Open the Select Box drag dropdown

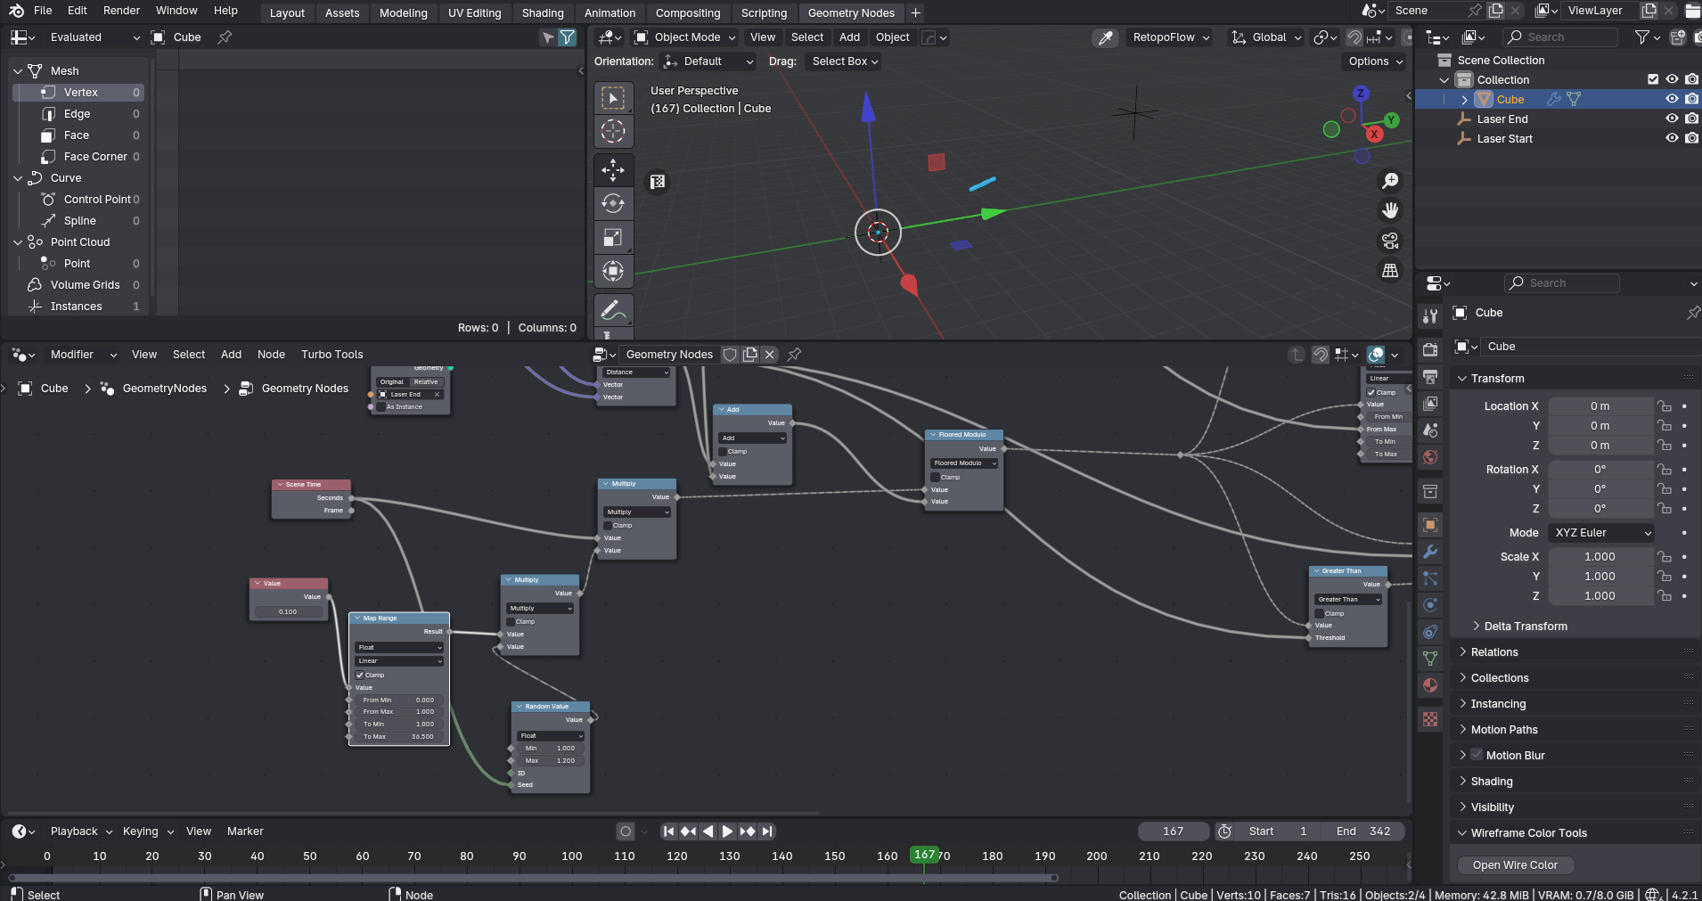coord(845,61)
